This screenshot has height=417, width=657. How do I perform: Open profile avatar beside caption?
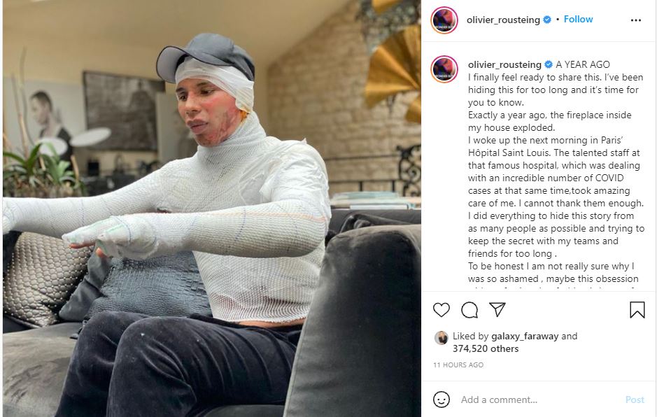click(444, 69)
